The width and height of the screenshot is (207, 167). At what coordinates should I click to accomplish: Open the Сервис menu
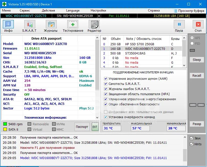click(x=25, y=10)
